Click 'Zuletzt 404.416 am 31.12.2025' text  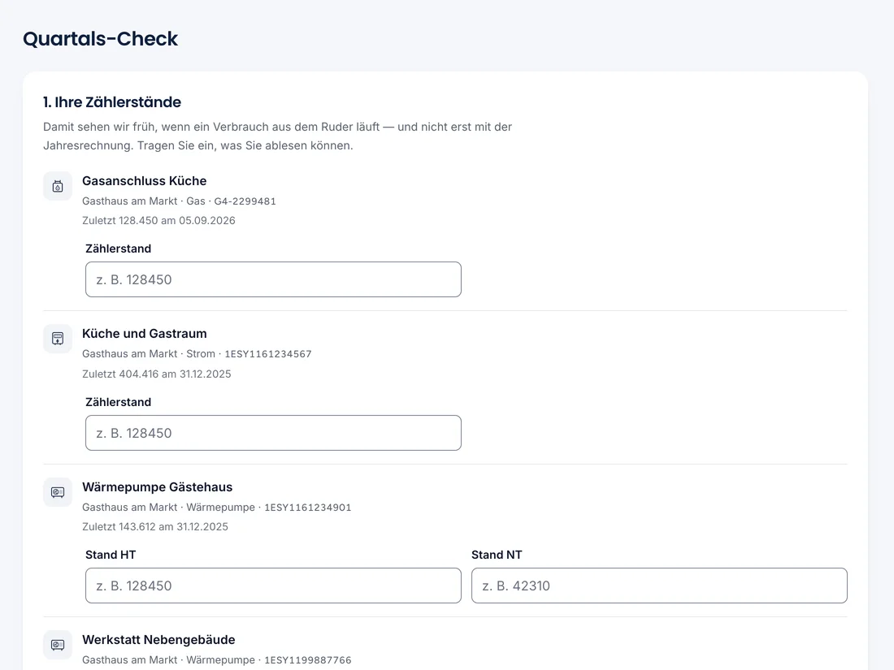click(x=157, y=374)
